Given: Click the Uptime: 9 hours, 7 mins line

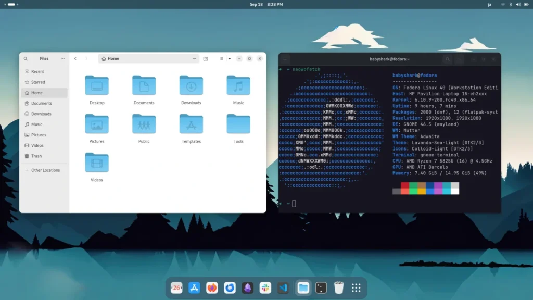Looking at the screenshot, I should [424, 106].
